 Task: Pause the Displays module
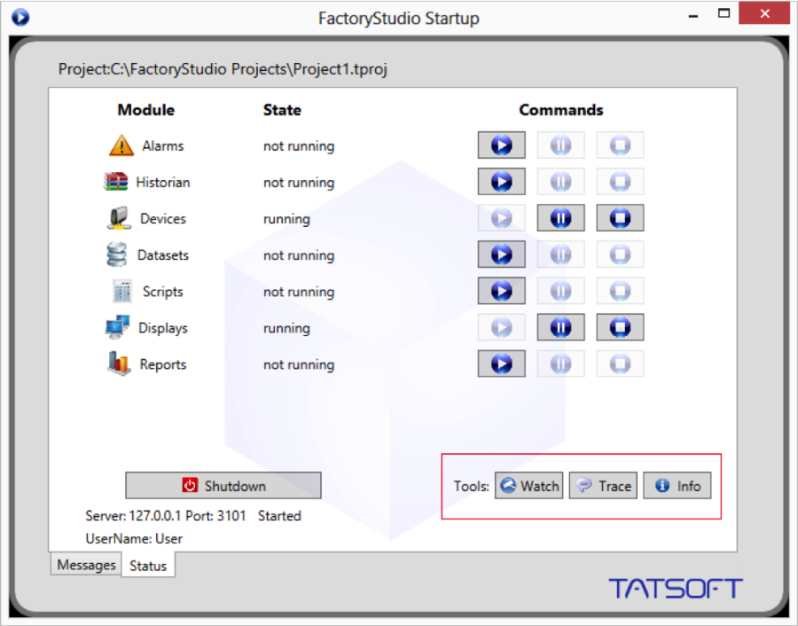pos(560,328)
